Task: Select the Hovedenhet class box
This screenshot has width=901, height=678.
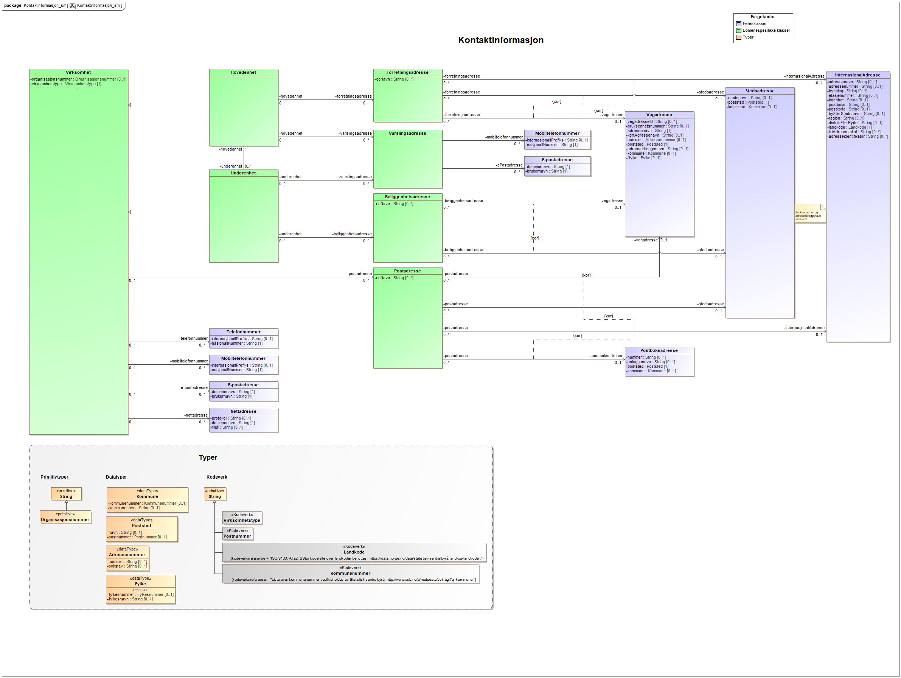Action: point(244,107)
